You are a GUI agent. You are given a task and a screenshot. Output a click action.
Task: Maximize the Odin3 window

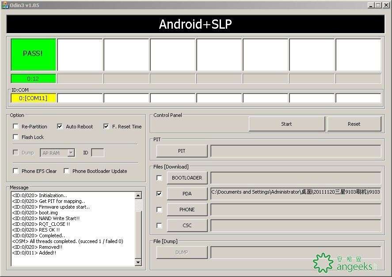point(378,5)
